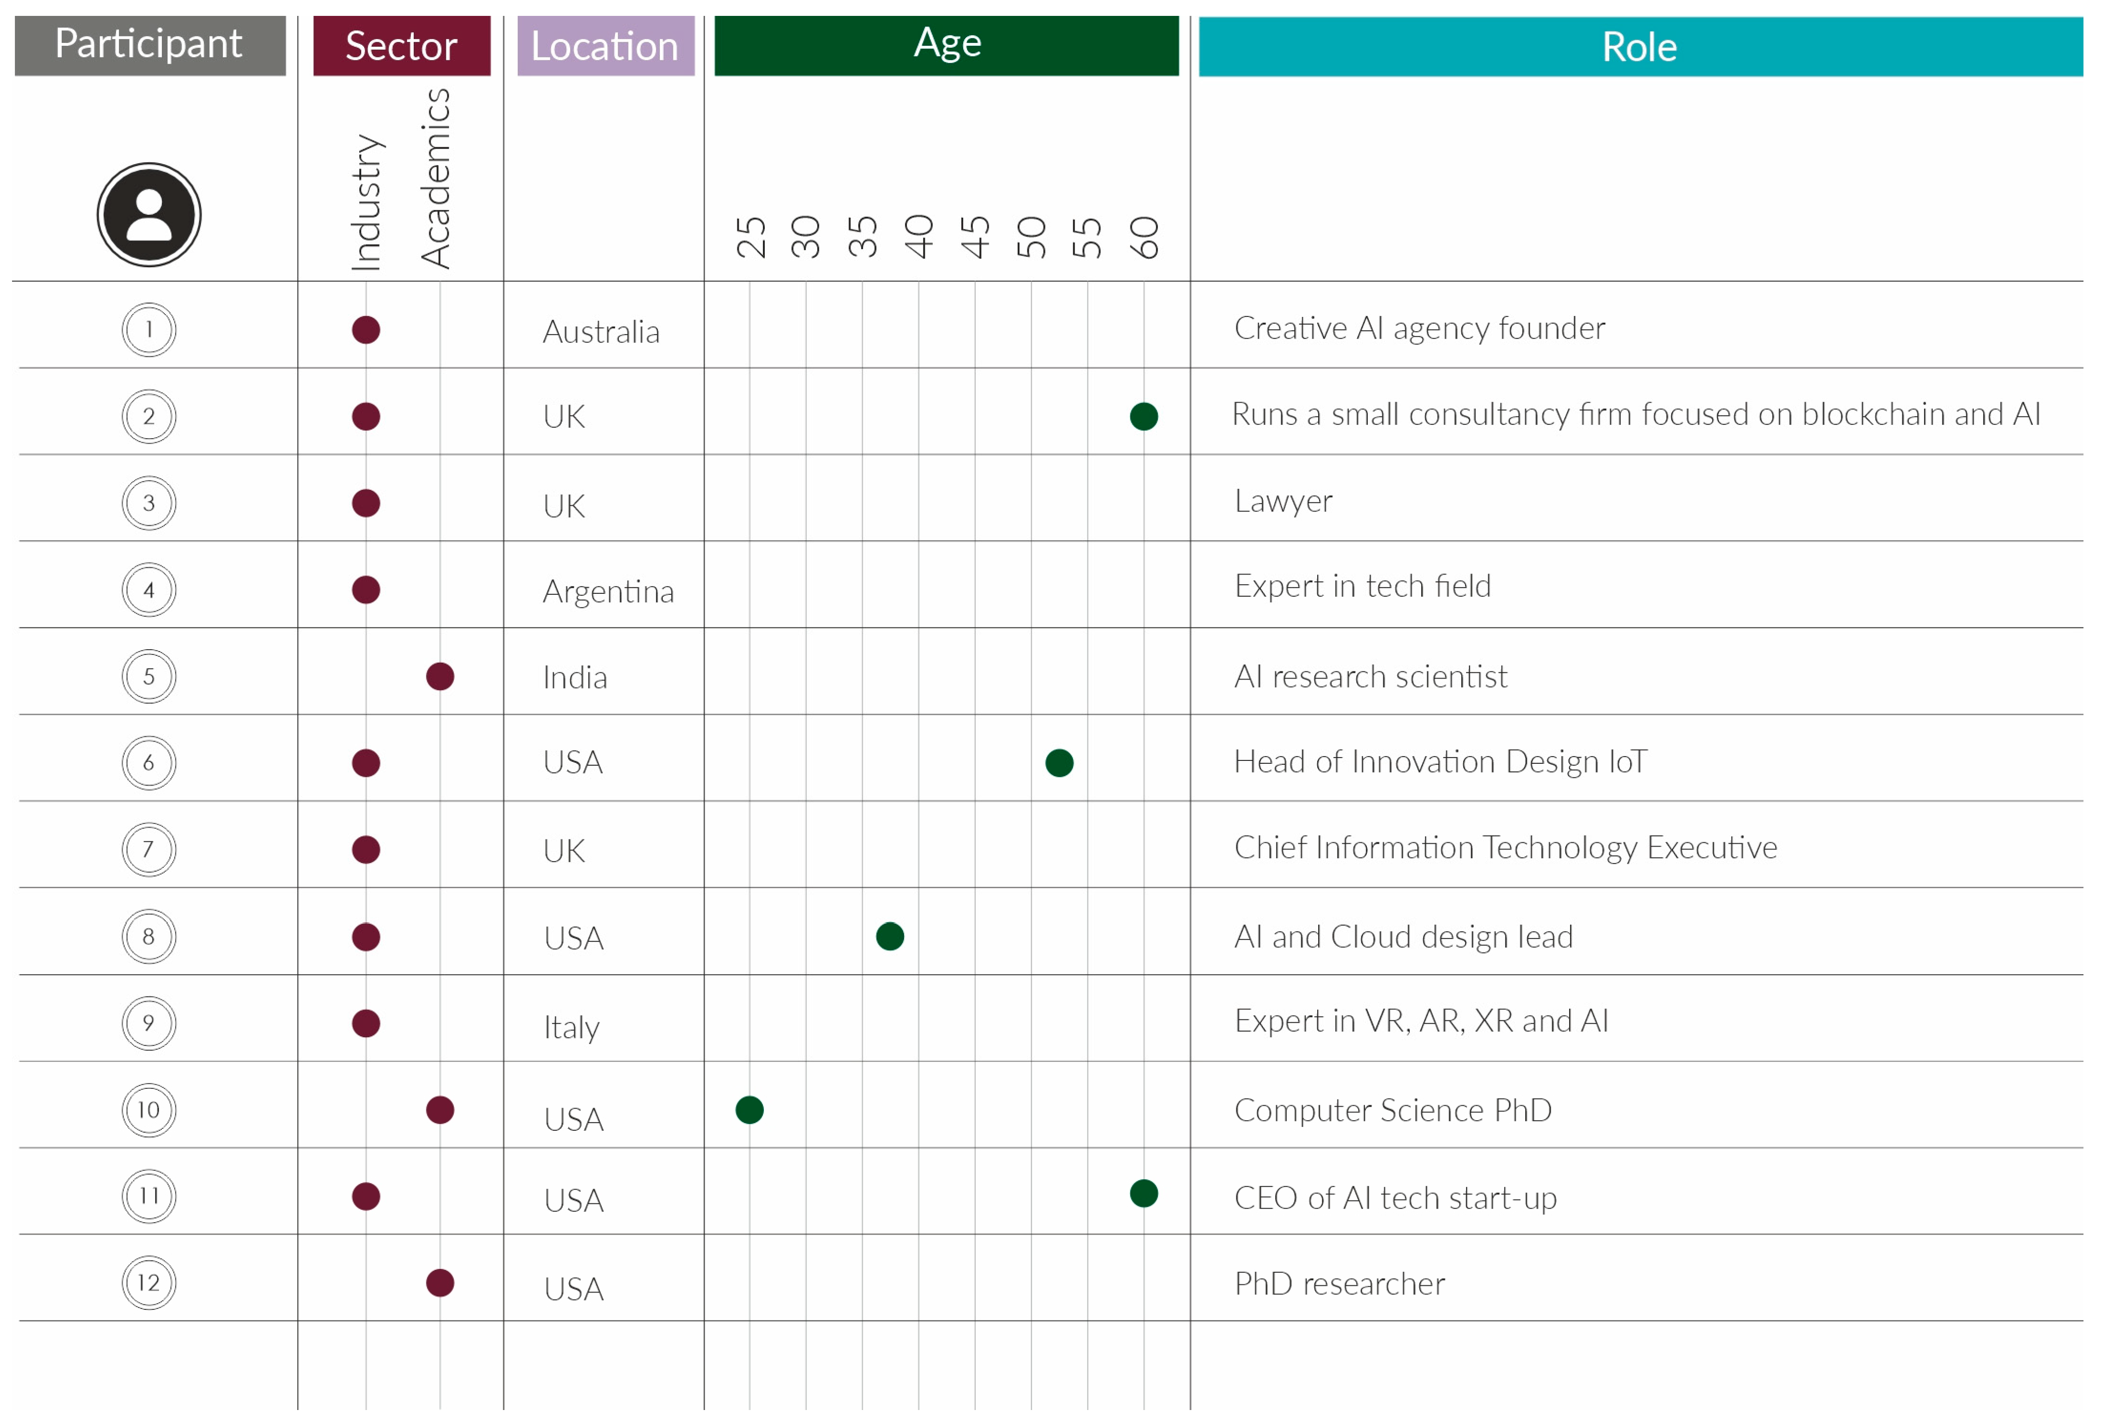
Task: Select the circled number 6 participant icon
Action: 149,762
